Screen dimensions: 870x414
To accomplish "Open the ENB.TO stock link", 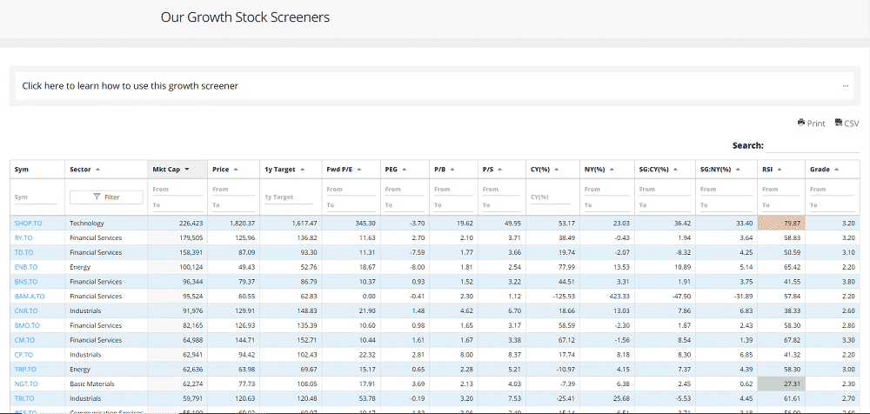I will (x=26, y=266).
